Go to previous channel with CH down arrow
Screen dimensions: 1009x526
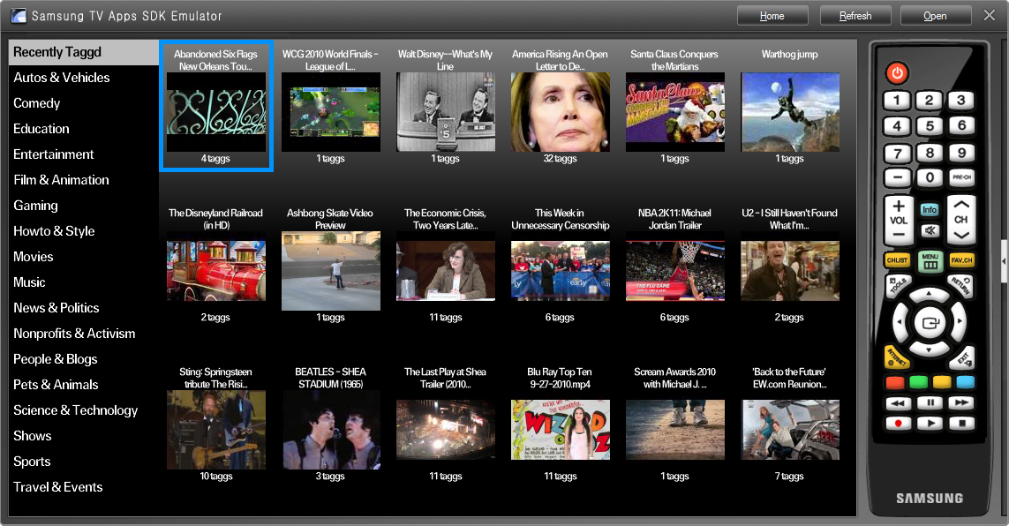point(961,236)
